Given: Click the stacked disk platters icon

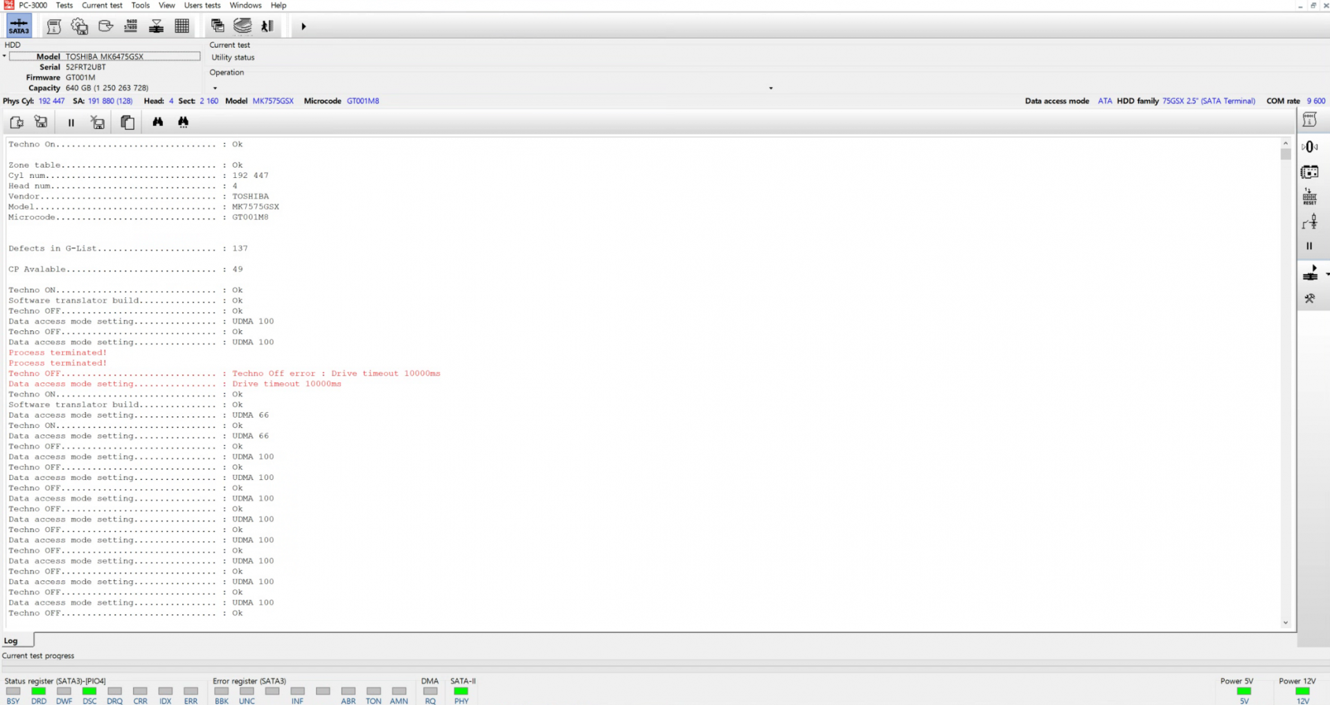Looking at the screenshot, I should click(242, 26).
